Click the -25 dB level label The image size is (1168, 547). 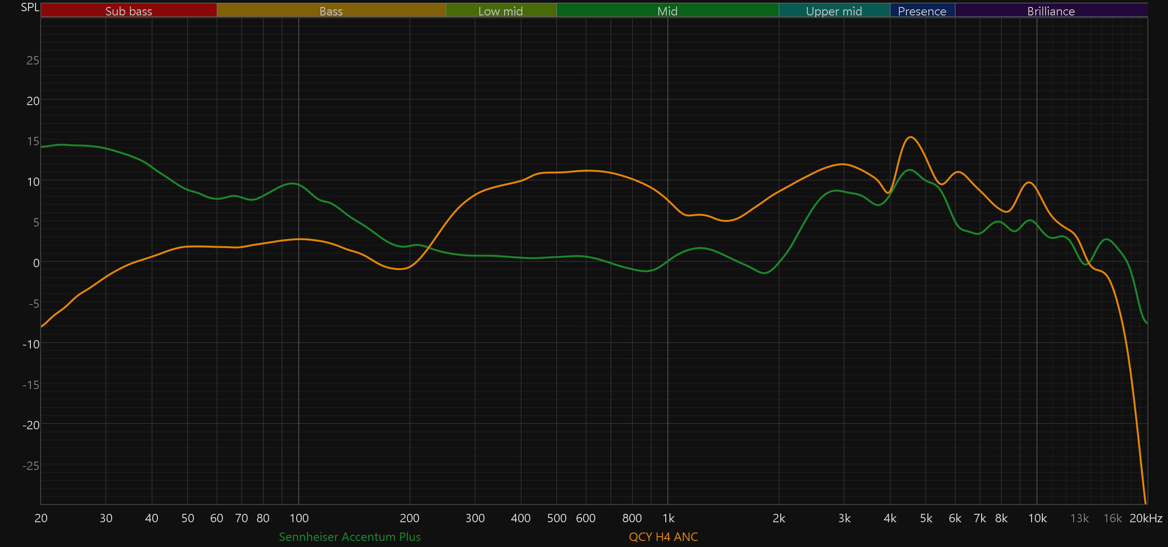31,466
